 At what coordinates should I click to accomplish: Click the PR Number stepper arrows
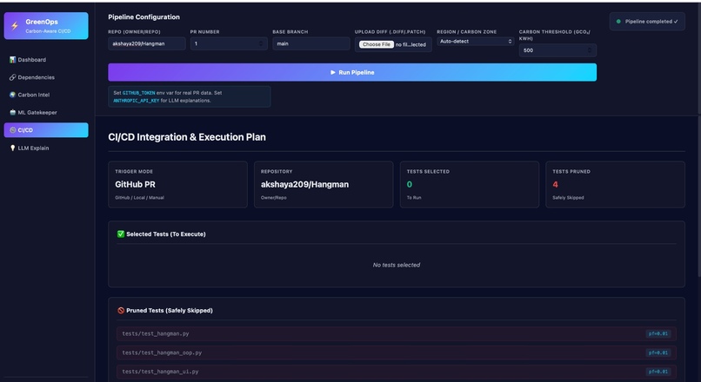262,43
